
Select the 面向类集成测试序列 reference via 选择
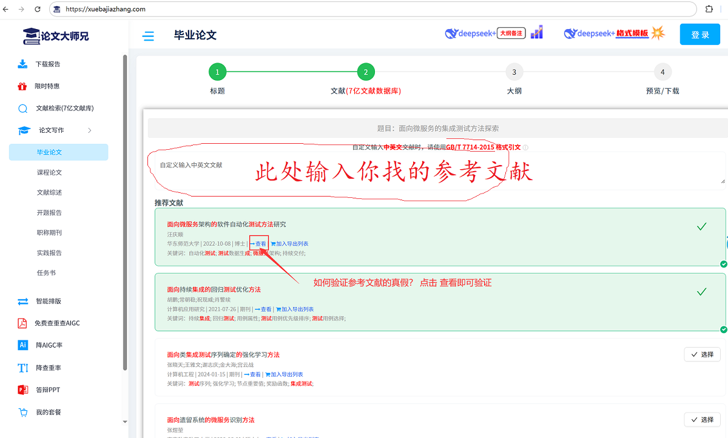(702, 354)
